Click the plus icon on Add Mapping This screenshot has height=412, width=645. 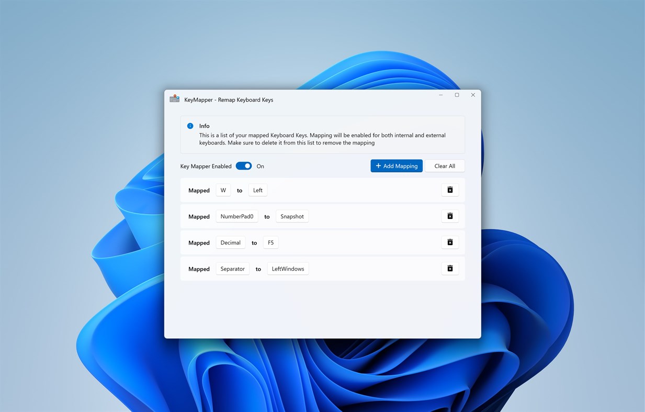[x=378, y=165]
